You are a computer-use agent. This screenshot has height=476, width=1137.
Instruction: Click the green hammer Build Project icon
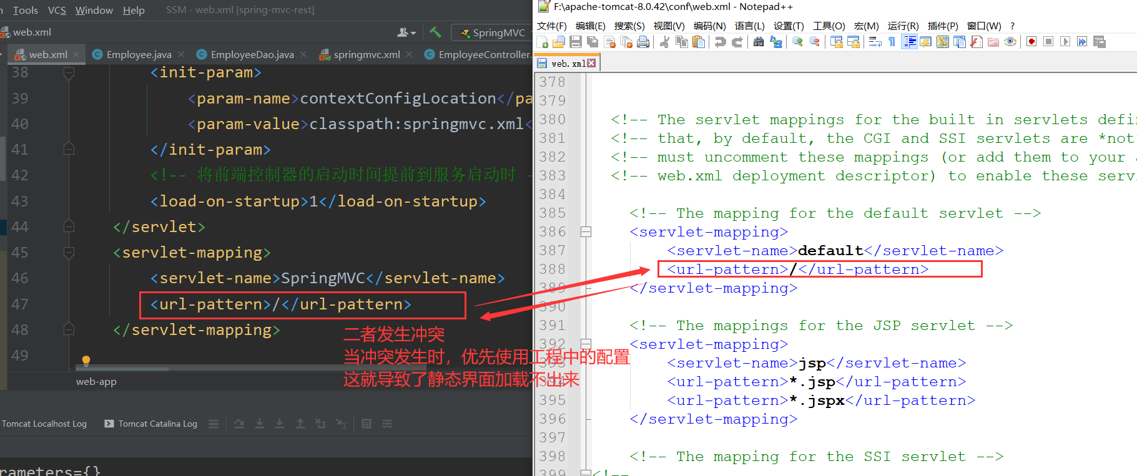pyautogui.click(x=435, y=32)
